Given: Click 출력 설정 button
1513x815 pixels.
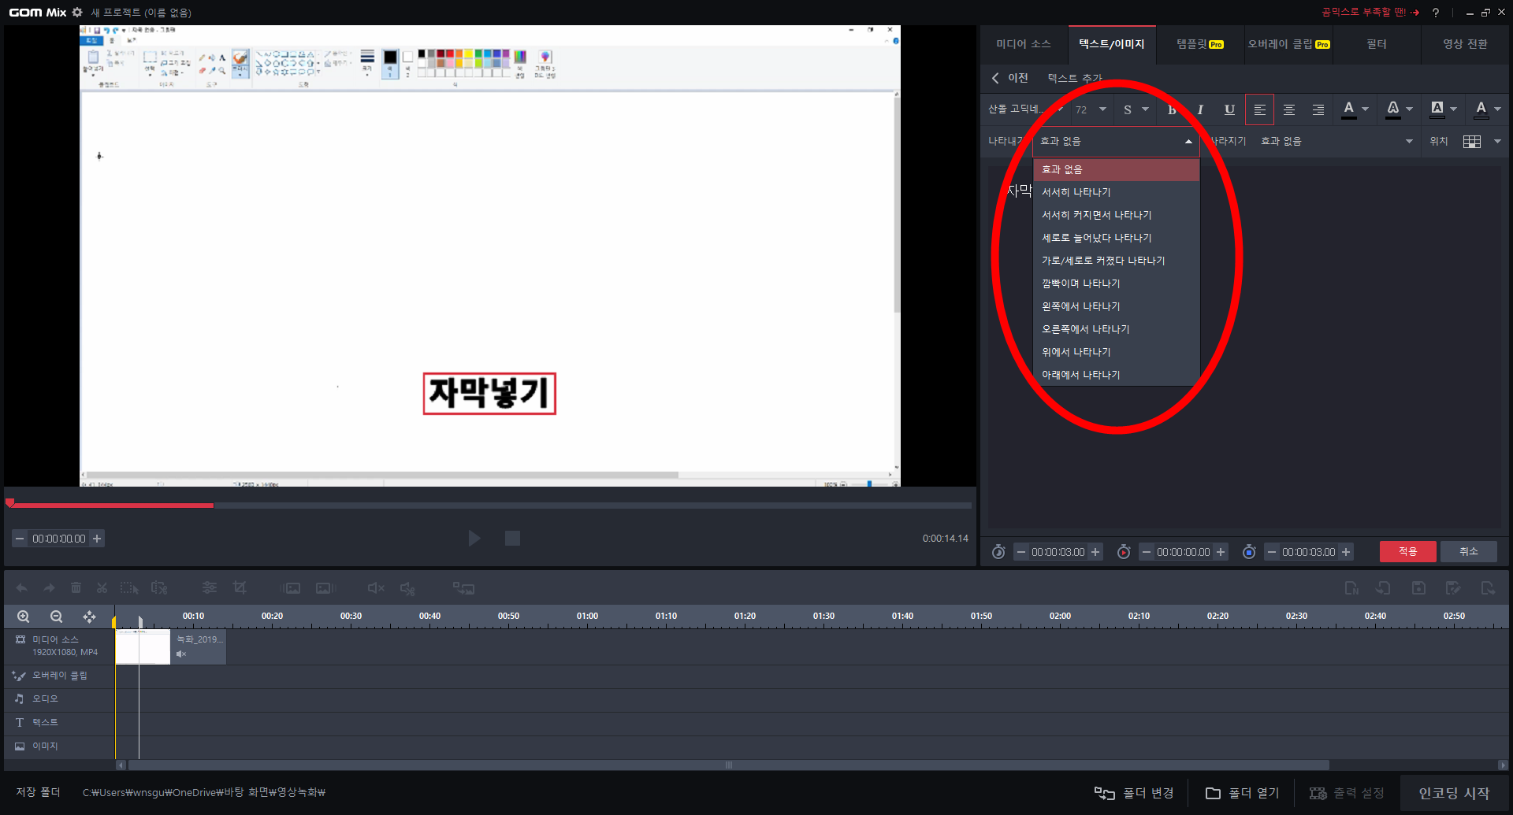Looking at the screenshot, I should coord(1348,793).
